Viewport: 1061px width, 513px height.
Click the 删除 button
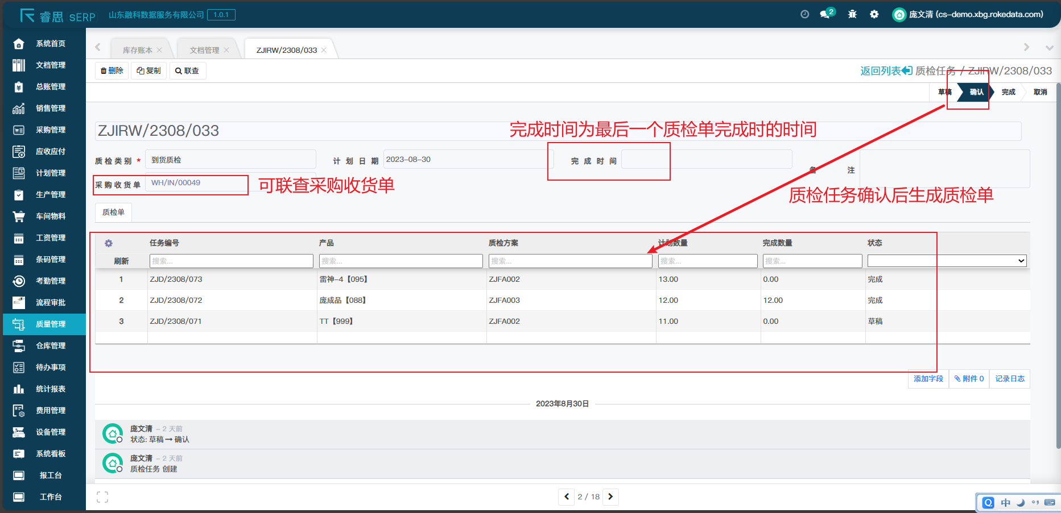[112, 70]
